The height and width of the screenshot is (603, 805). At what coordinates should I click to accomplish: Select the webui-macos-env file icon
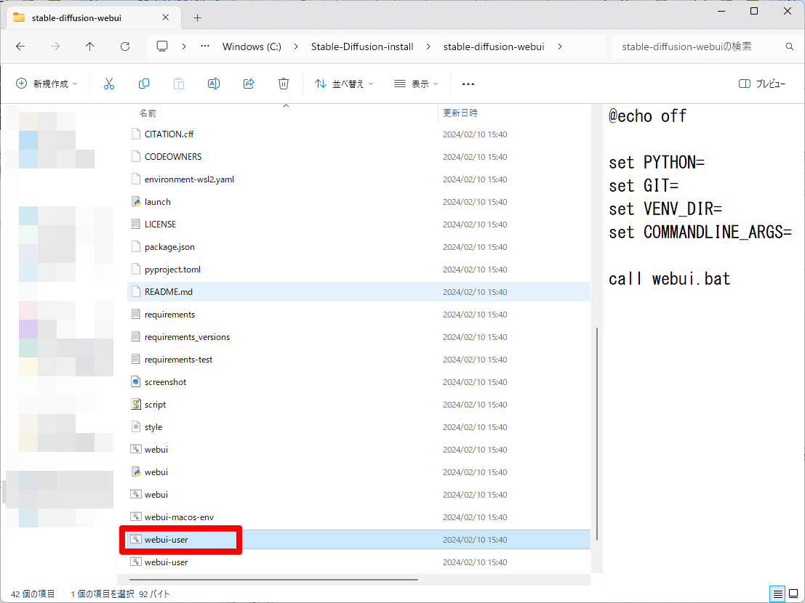(135, 517)
